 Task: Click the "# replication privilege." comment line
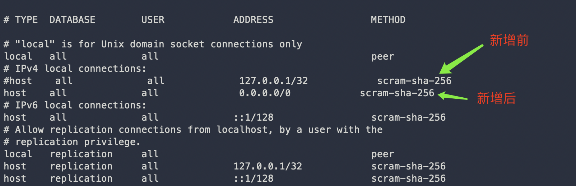click(x=72, y=142)
